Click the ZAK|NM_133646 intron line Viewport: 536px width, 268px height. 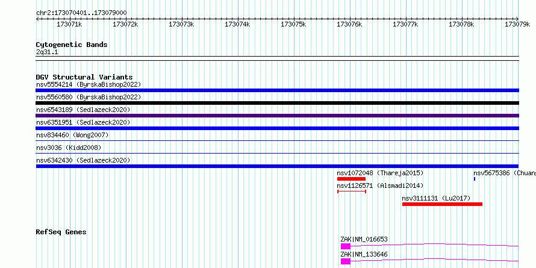tap(434, 259)
